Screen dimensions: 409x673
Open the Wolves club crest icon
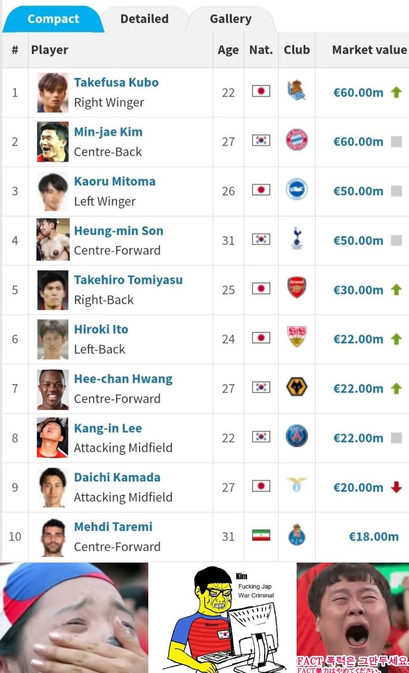point(297,387)
